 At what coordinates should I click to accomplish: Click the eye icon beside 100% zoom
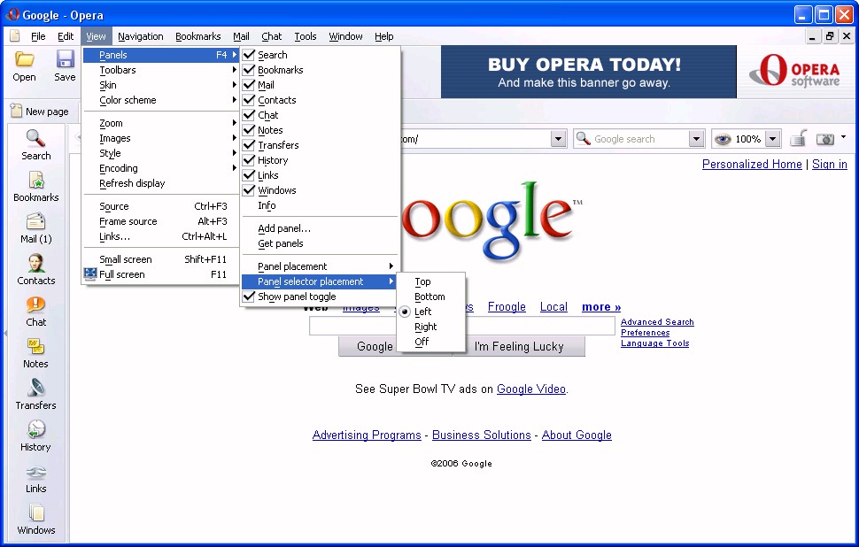[x=723, y=139]
